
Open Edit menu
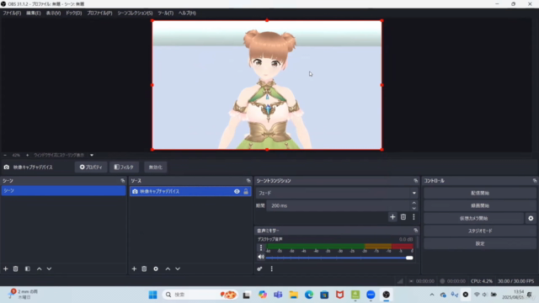[34, 13]
